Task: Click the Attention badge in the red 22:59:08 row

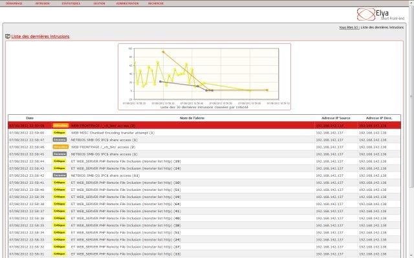Action: point(60,126)
